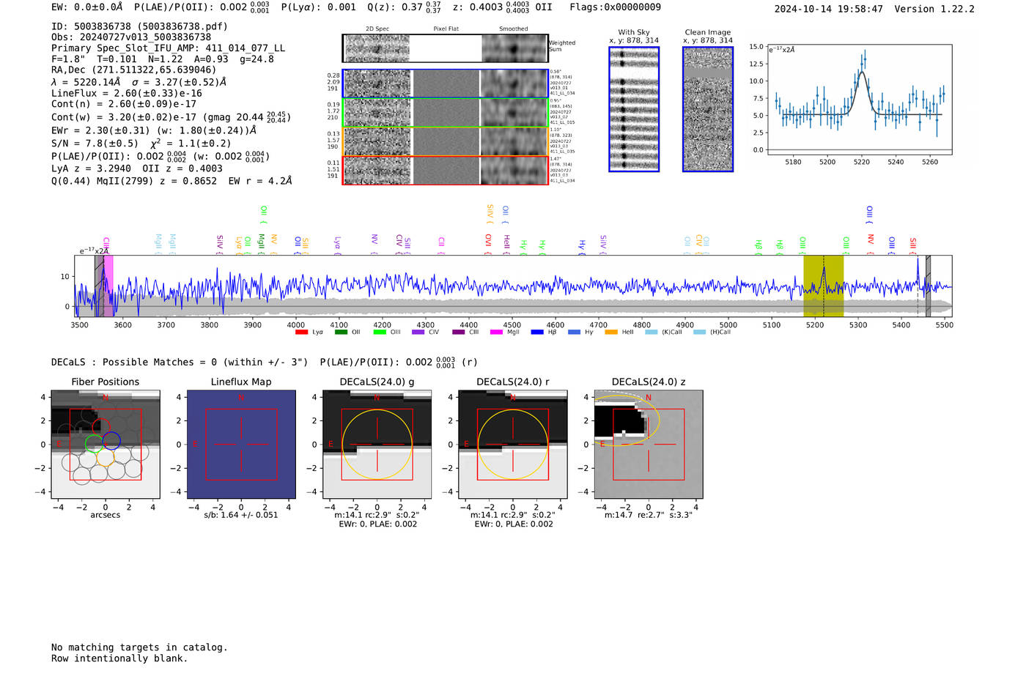
Task: Click the green fiber circle in Fiber Positions
Action: tap(94, 443)
